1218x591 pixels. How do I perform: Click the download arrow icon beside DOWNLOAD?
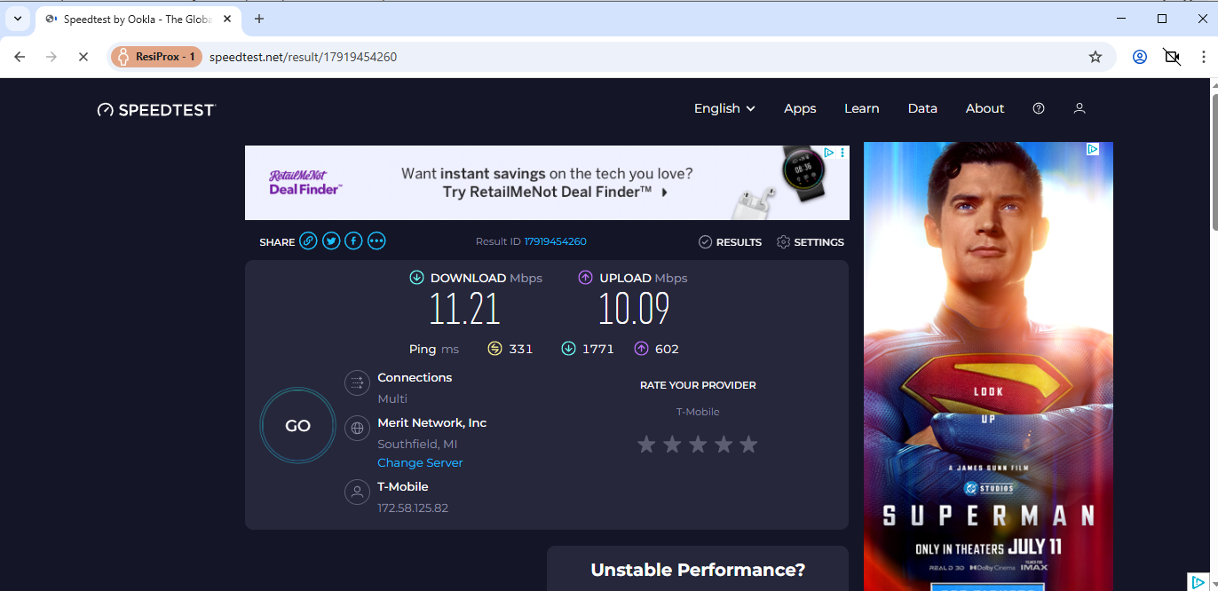(416, 278)
